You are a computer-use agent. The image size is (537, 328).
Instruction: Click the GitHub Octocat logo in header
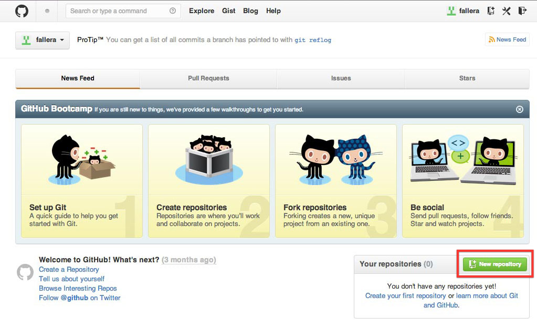22,11
